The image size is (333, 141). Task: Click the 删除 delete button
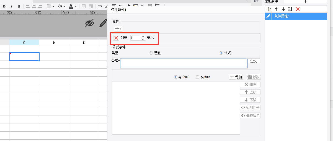click(x=250, y=85)
